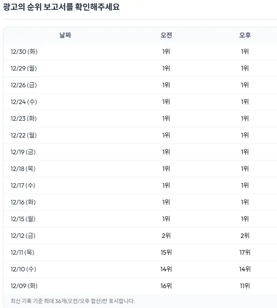Screen dimensions: 277x308
Task: Click the 12/17 (수) date cell
Action: coord(24,185)
